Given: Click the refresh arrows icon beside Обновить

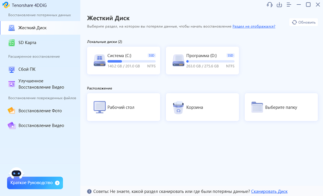Looking at the screenshot, I should coord(294,22).
